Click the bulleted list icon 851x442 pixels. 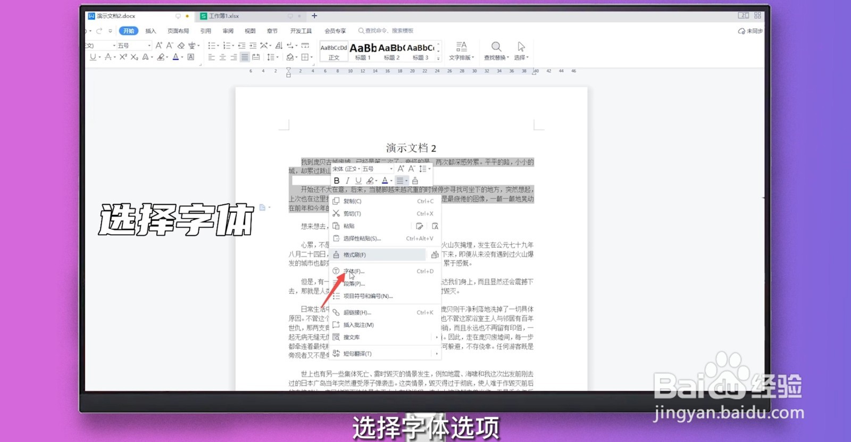212,46
